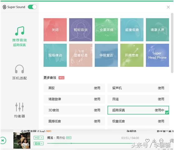This screenshot has width=174, height=150.
Task: Select the 温暖轻柔 effect tile
Action: pos(81,55)
